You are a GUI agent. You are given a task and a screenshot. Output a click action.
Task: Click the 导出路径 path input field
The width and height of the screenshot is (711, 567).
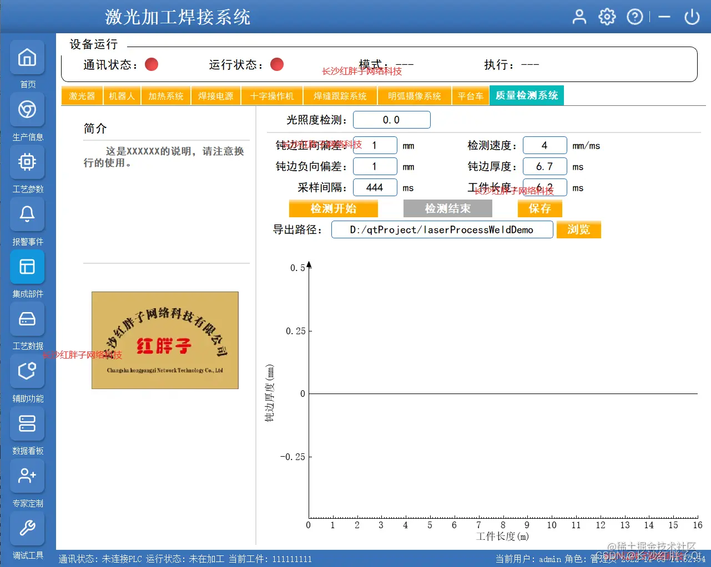tap(442, 229)
